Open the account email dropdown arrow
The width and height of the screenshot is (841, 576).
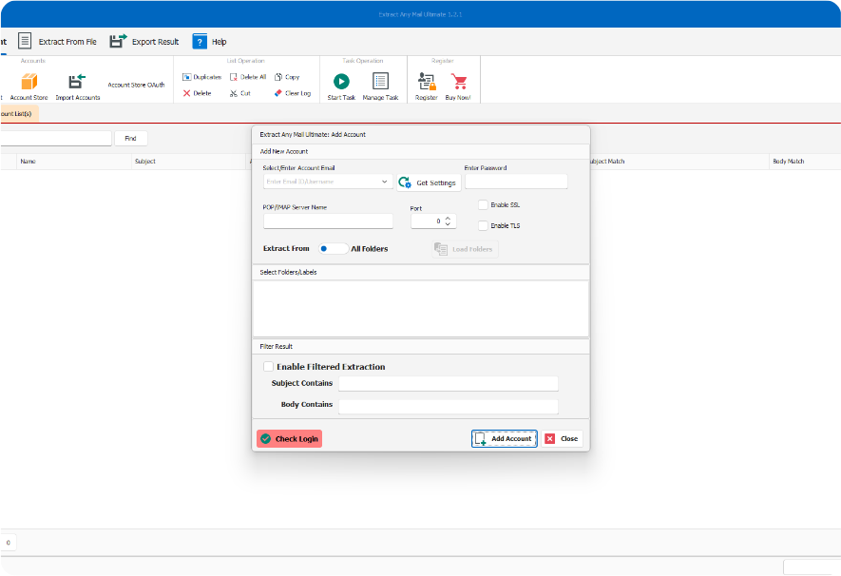click(384, 182)
